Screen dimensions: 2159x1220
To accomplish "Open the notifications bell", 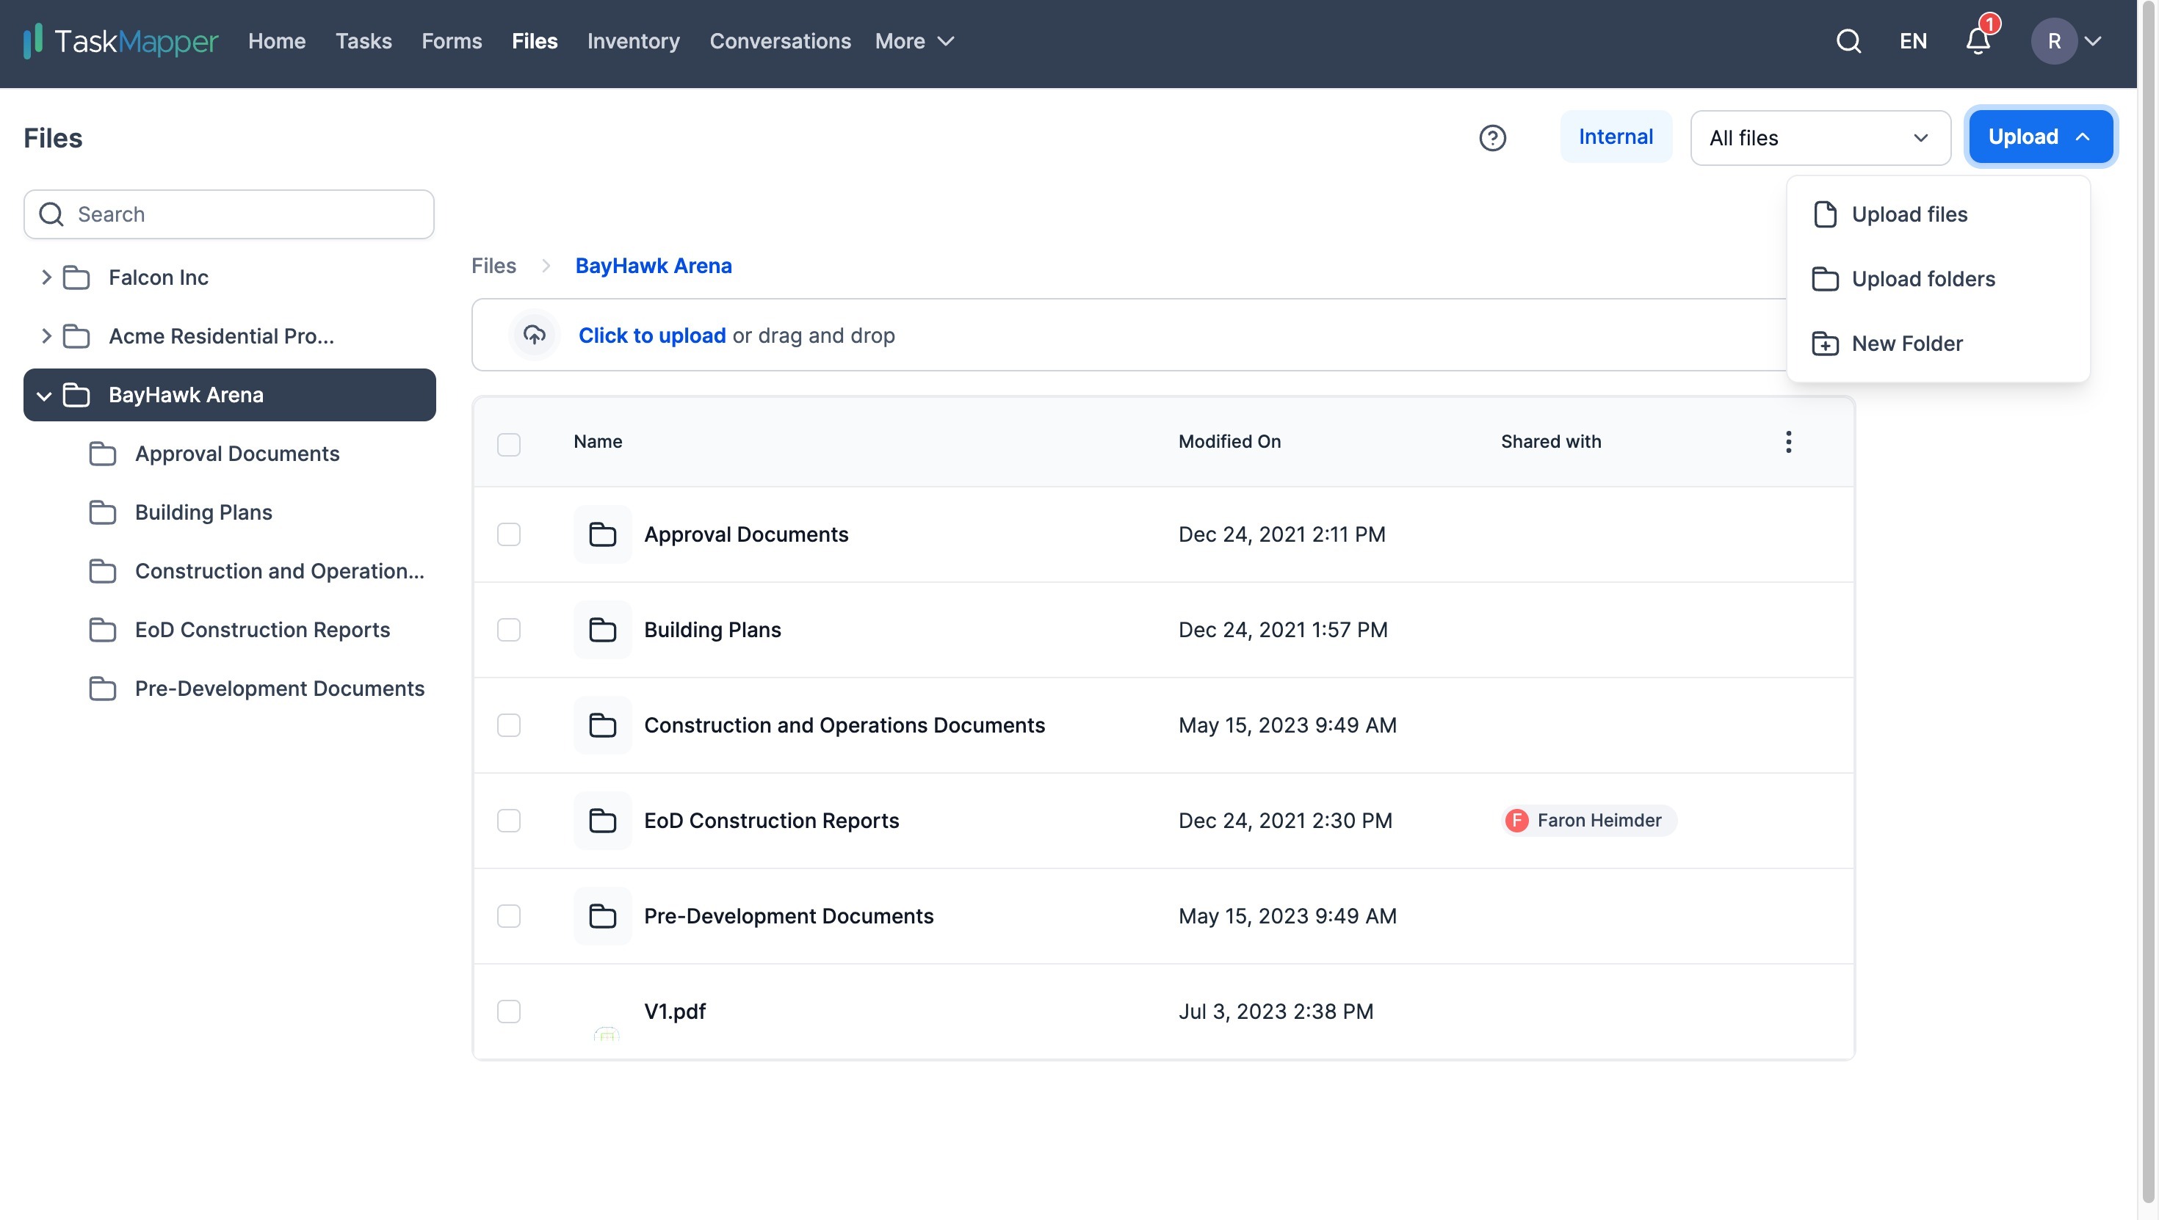I will [1978, 41].
